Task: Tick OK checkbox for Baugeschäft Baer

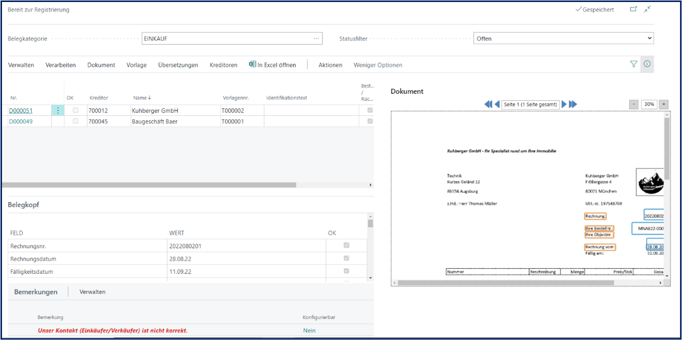Action: tap(76, 121)
